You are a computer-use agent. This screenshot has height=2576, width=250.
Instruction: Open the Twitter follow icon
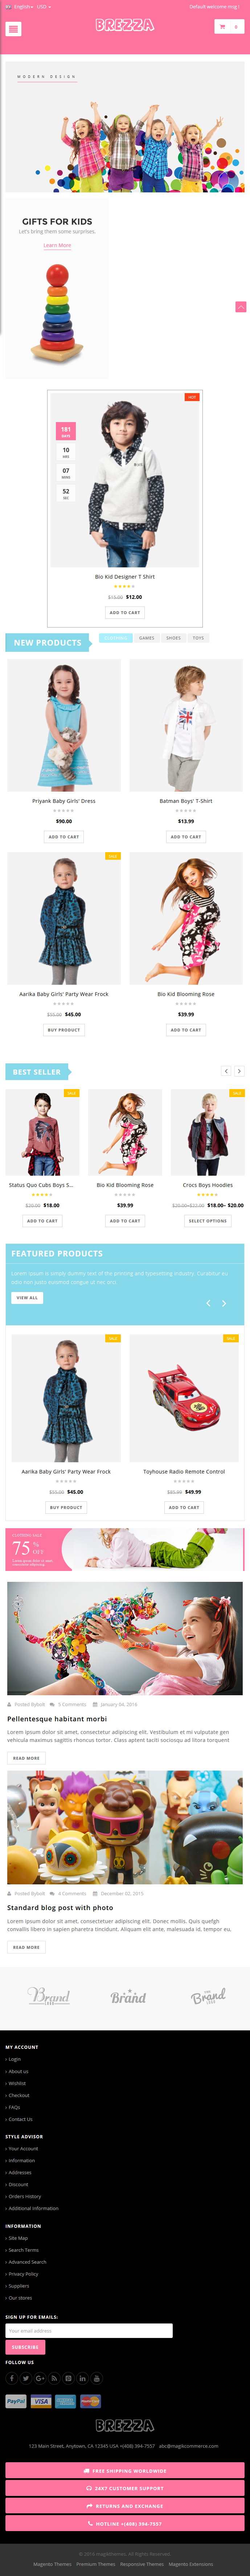(26, 2378)
